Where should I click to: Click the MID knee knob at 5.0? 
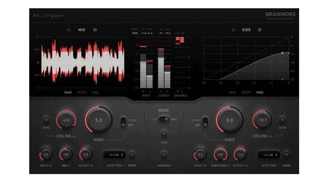point(99,120)
